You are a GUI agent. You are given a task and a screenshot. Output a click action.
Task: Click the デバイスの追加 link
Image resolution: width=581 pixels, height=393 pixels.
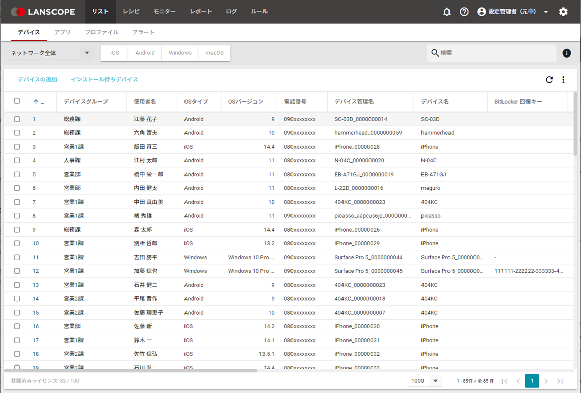point(37,80)
